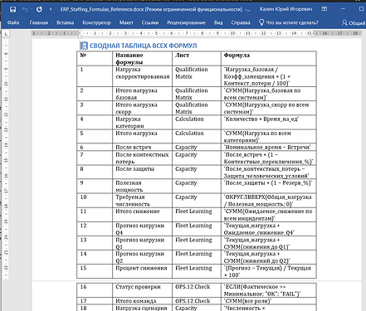The height and width of the screenshot is (311, 366).
Task: Click 'Capacity' cell in row 10
Action: [x=197, y=201]
